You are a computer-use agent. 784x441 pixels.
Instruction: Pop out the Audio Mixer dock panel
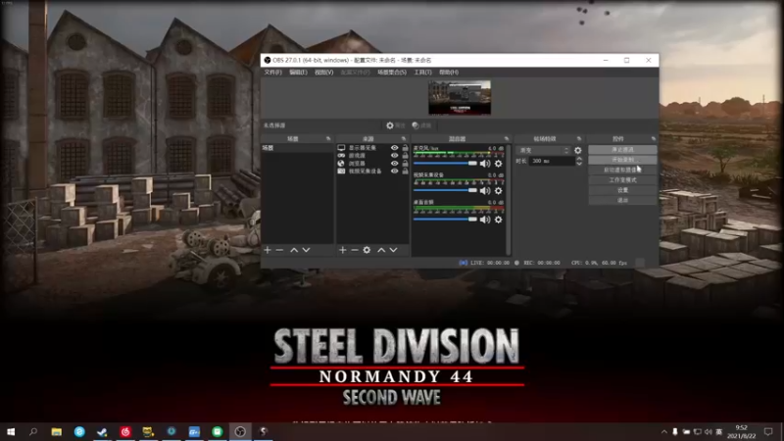507,138
